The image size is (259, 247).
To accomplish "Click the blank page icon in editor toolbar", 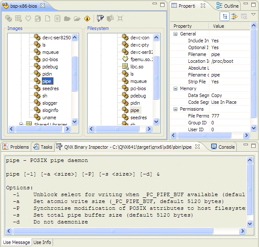I will [47, 18].
